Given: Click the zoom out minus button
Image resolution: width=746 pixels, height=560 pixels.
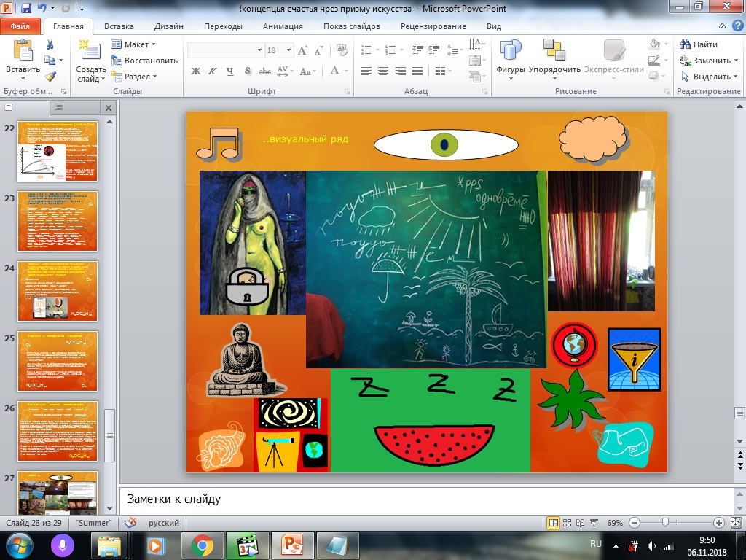Looking at the screenshot, I should pos(635,523).
